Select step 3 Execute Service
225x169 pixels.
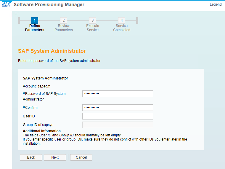(x=93, y=25)
